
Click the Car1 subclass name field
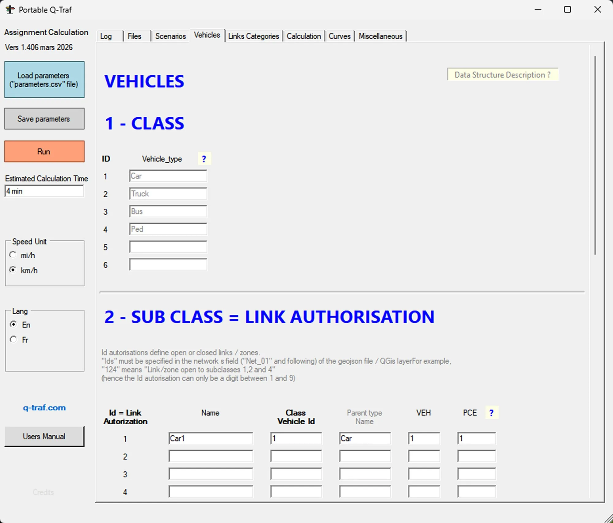211,438
